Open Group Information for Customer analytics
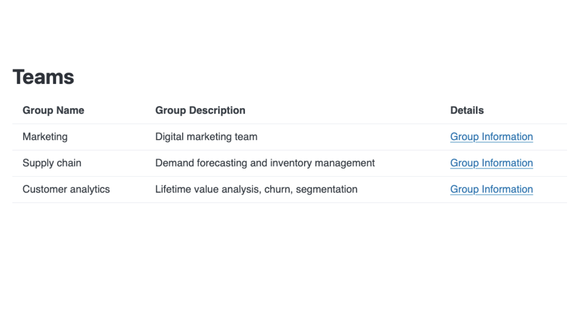Image resolution: width=583 pixels, height=328 pixels. click(x=491, y=189)
